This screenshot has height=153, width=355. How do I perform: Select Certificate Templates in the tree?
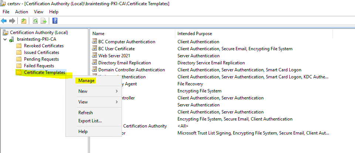pyautogui.click(x=45, y=72)
